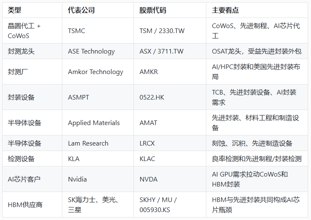Click the KLAC ticker cell

point(170,159)
